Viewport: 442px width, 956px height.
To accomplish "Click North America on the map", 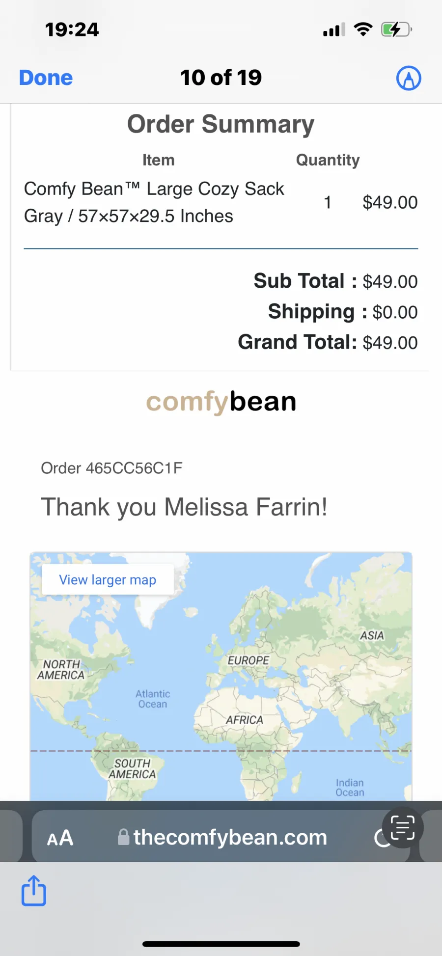I will coord(61,670).
